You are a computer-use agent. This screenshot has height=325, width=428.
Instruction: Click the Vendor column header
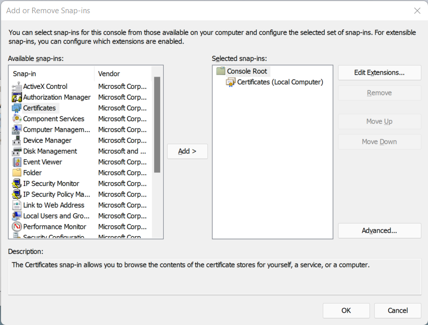[x=123, y=74]
